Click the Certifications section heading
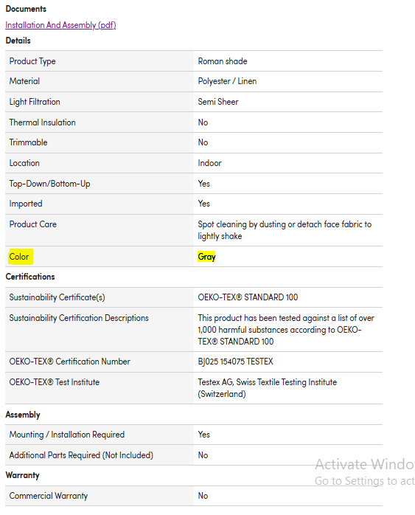Image resolution: width=415 pixels, height=515 pixels. pos(30,277)
